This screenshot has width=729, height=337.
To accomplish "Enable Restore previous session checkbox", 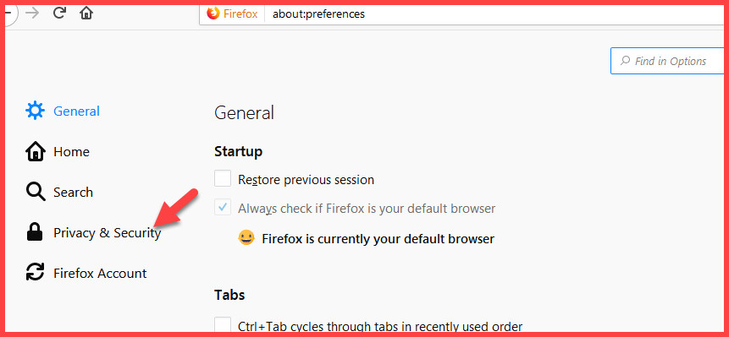I will (223, 178).
